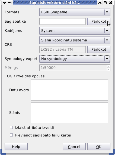115x155 pixels.
Task: Open the Slāņa koordinātu sistēma dropdown
Action: (x=75, y=40)
